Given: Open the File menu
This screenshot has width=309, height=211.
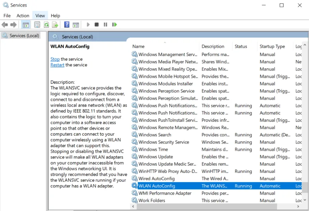Looking at the screenshot, I should 7,15.
